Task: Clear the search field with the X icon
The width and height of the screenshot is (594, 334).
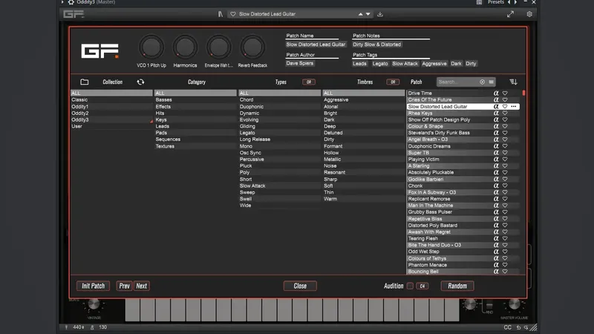Action: pyautogui.click(x=483, y=82)
